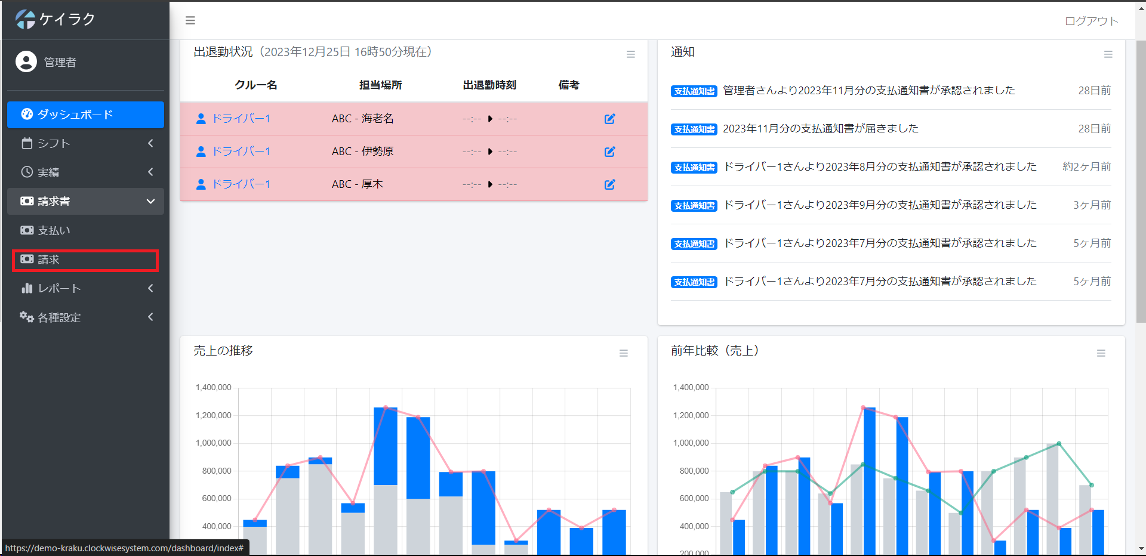Click the 備考 column header
The width and height of the screenshot is (1146, 556).
point(569,85)
